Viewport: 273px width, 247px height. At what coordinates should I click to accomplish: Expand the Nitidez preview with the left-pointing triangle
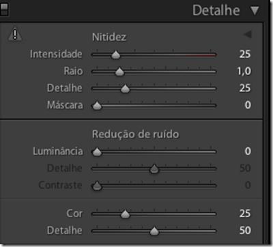tap(247, 35)
